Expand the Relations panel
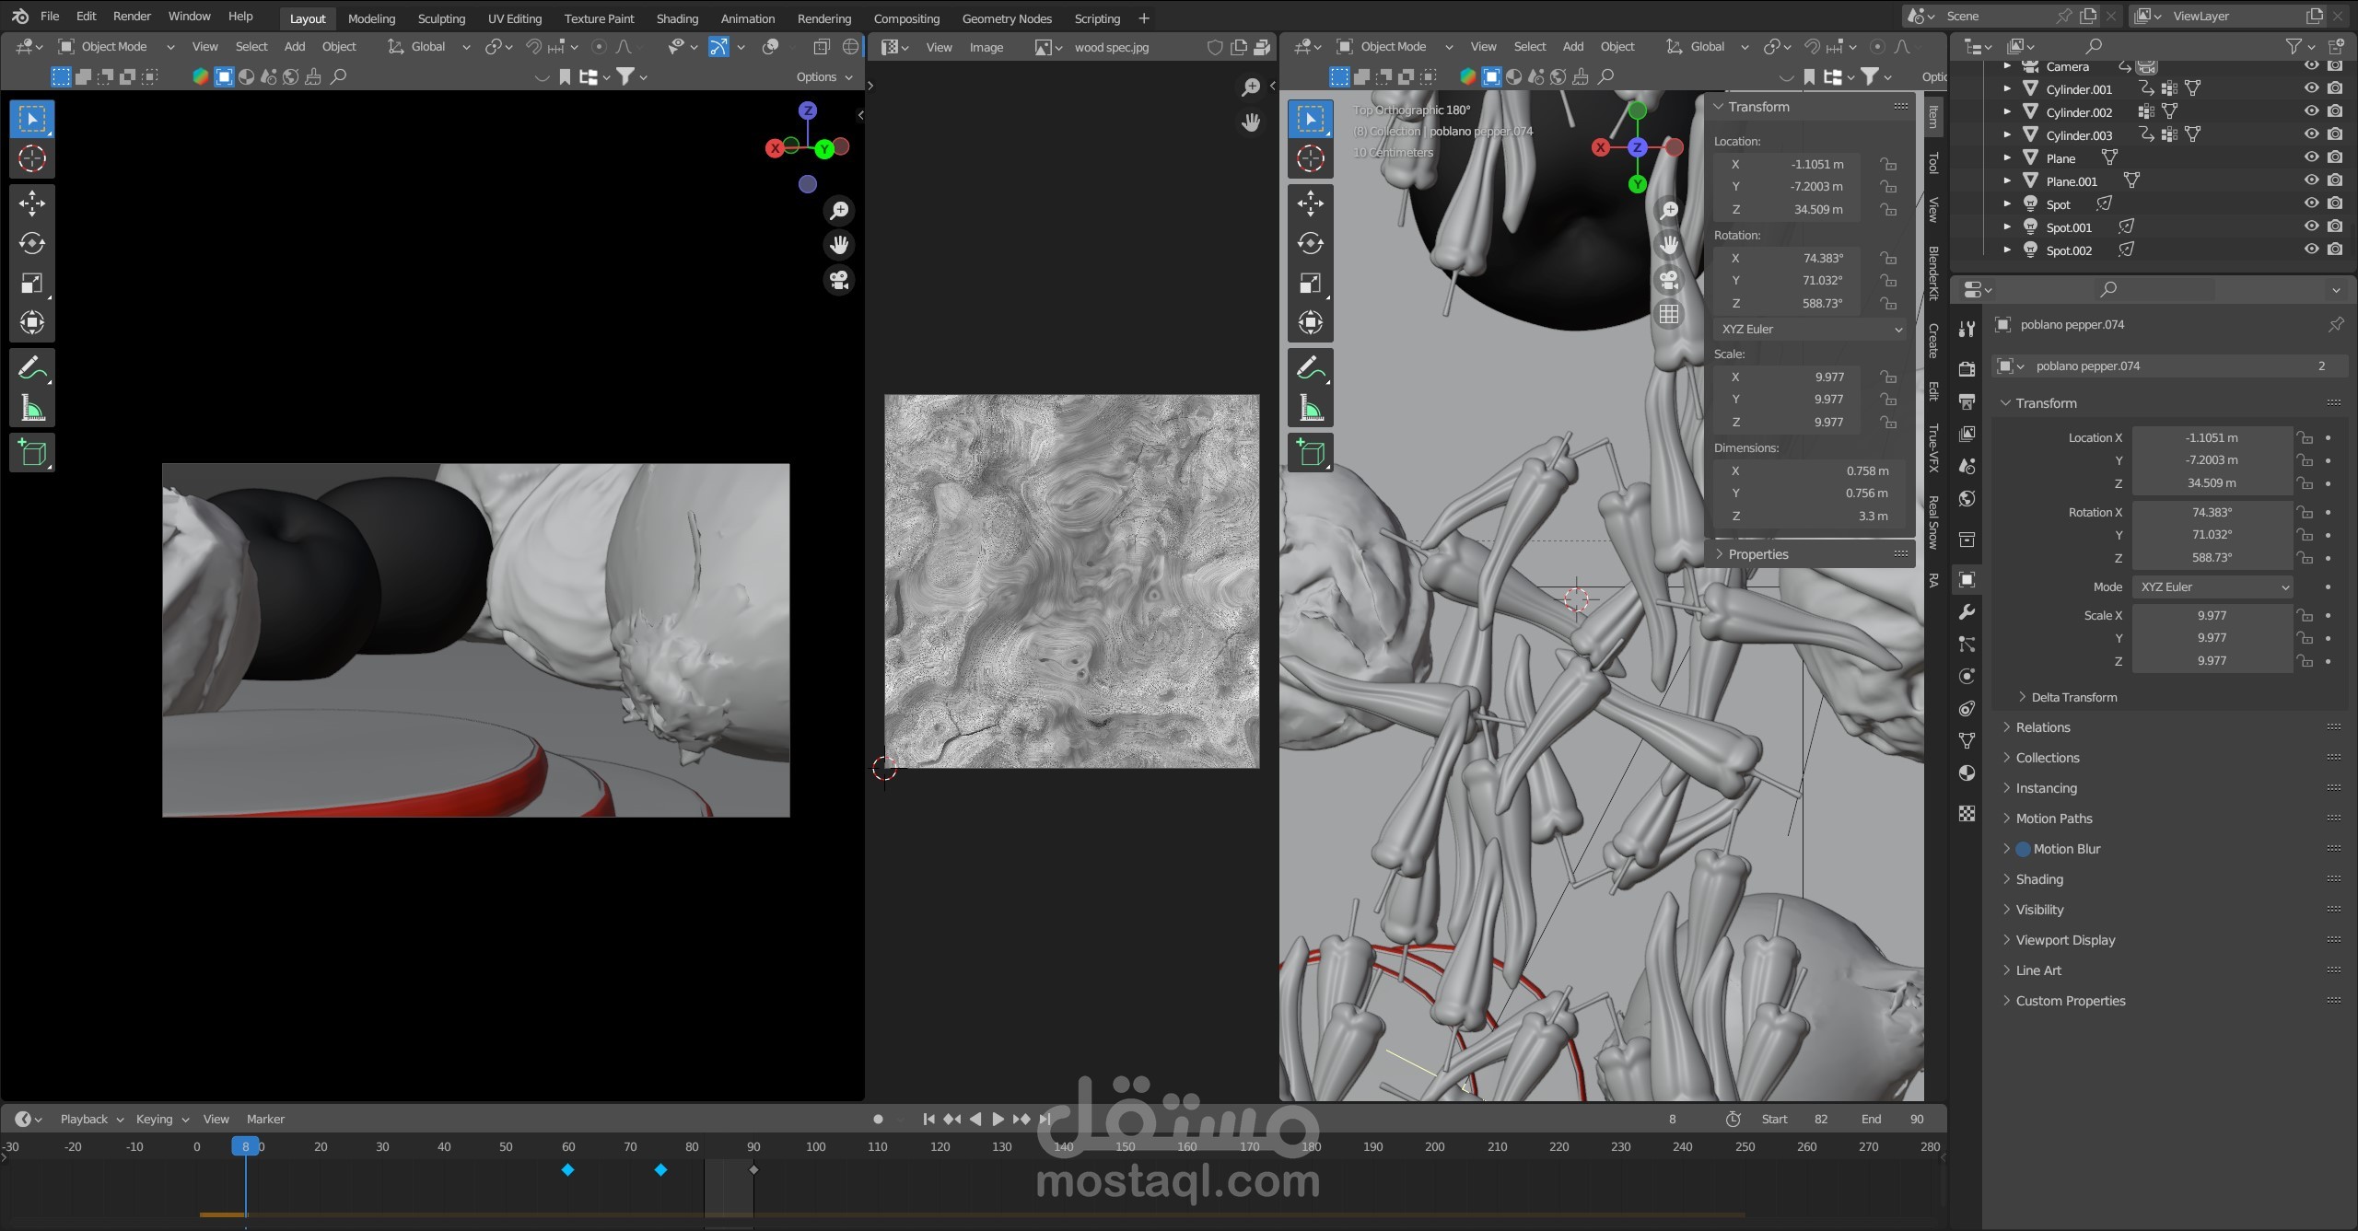This screenshot has height=1231, width=2358. tap(2042, 727)
